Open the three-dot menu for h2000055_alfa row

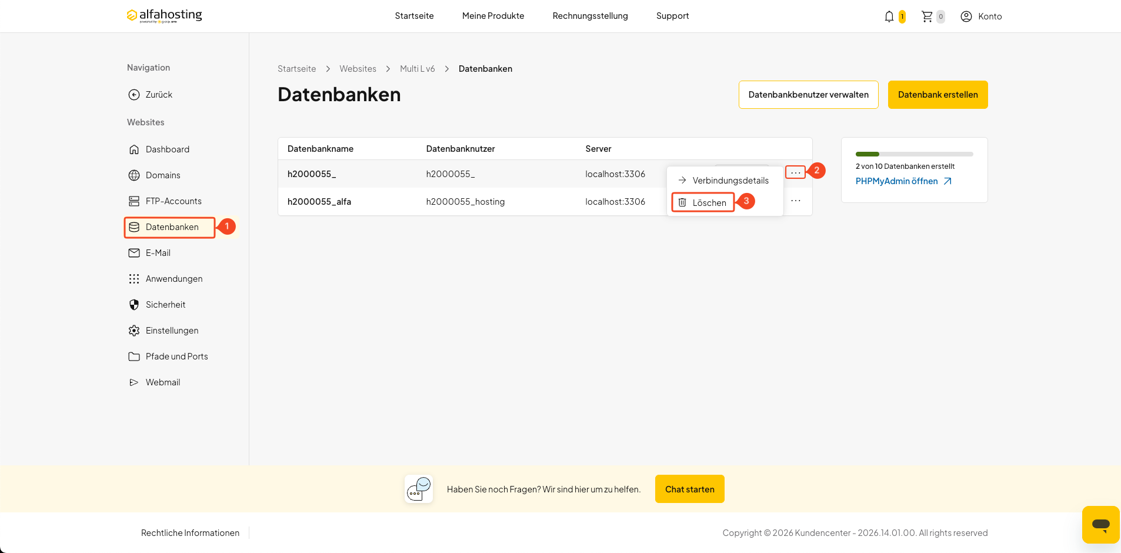[x=796, y=201]
